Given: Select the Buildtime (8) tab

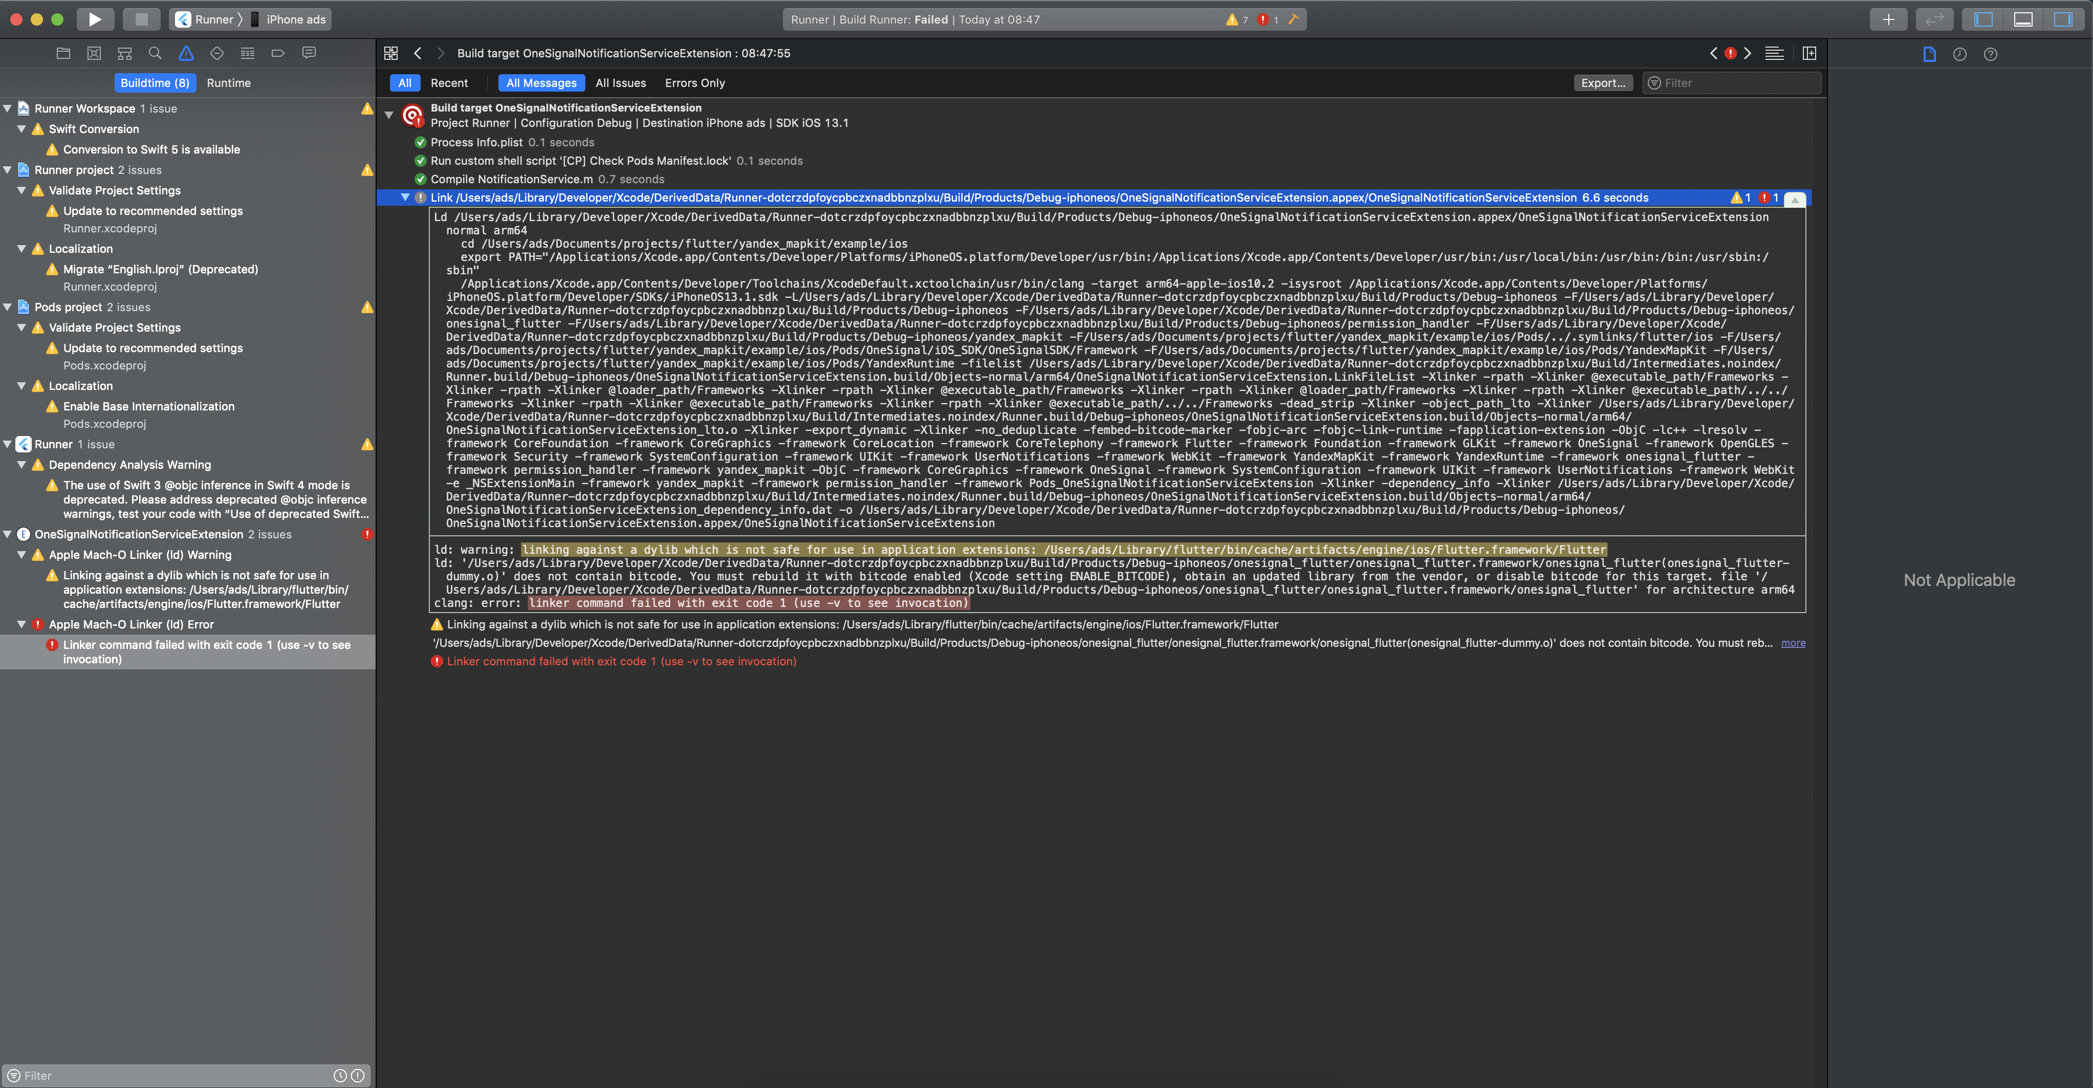Looking at the screenshot, I should [x=155, y=83].
